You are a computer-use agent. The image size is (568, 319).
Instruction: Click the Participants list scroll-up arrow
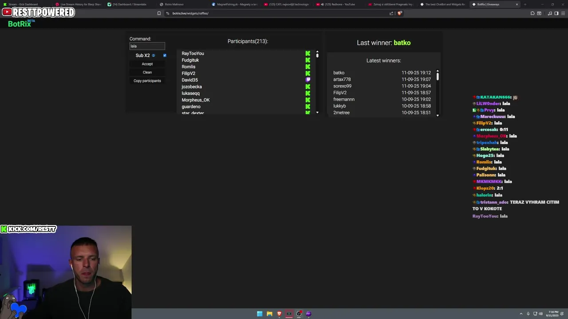[317, 52]
